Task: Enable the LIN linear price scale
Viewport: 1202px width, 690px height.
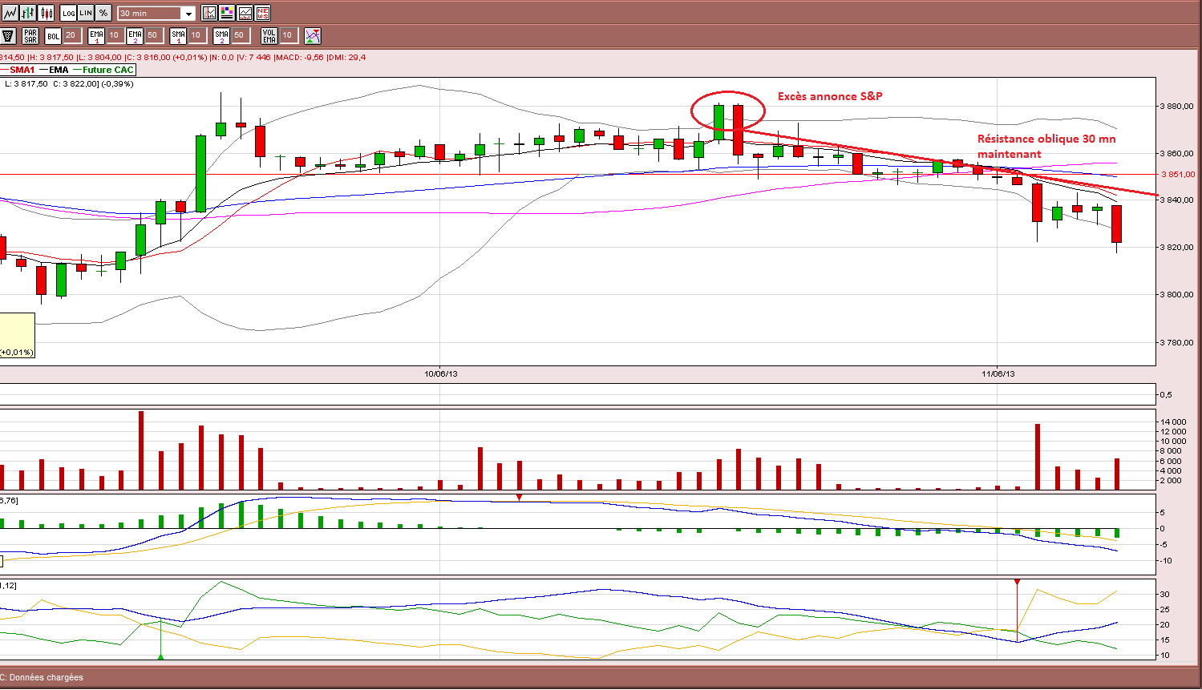Action: [86, 13]
